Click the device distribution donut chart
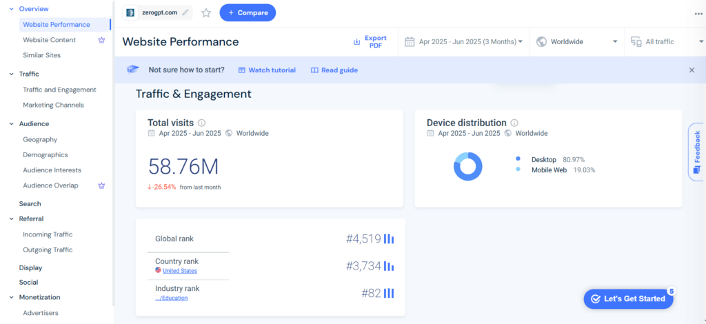The height and width of the screenshot is (324, 706). [x=468, y=167]
